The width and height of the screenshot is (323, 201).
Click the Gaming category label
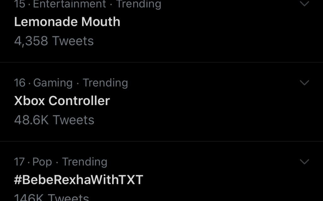click(53, 83)
